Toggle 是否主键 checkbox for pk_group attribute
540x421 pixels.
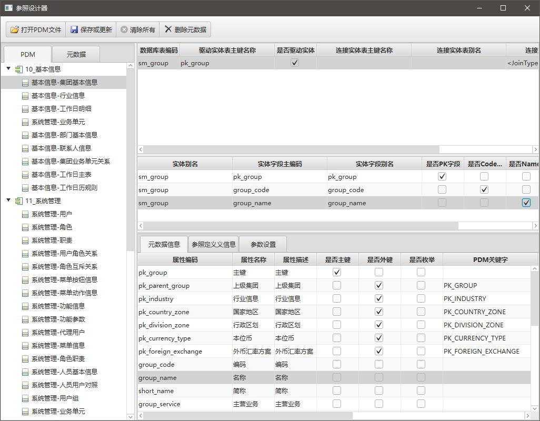pos(337,272)
